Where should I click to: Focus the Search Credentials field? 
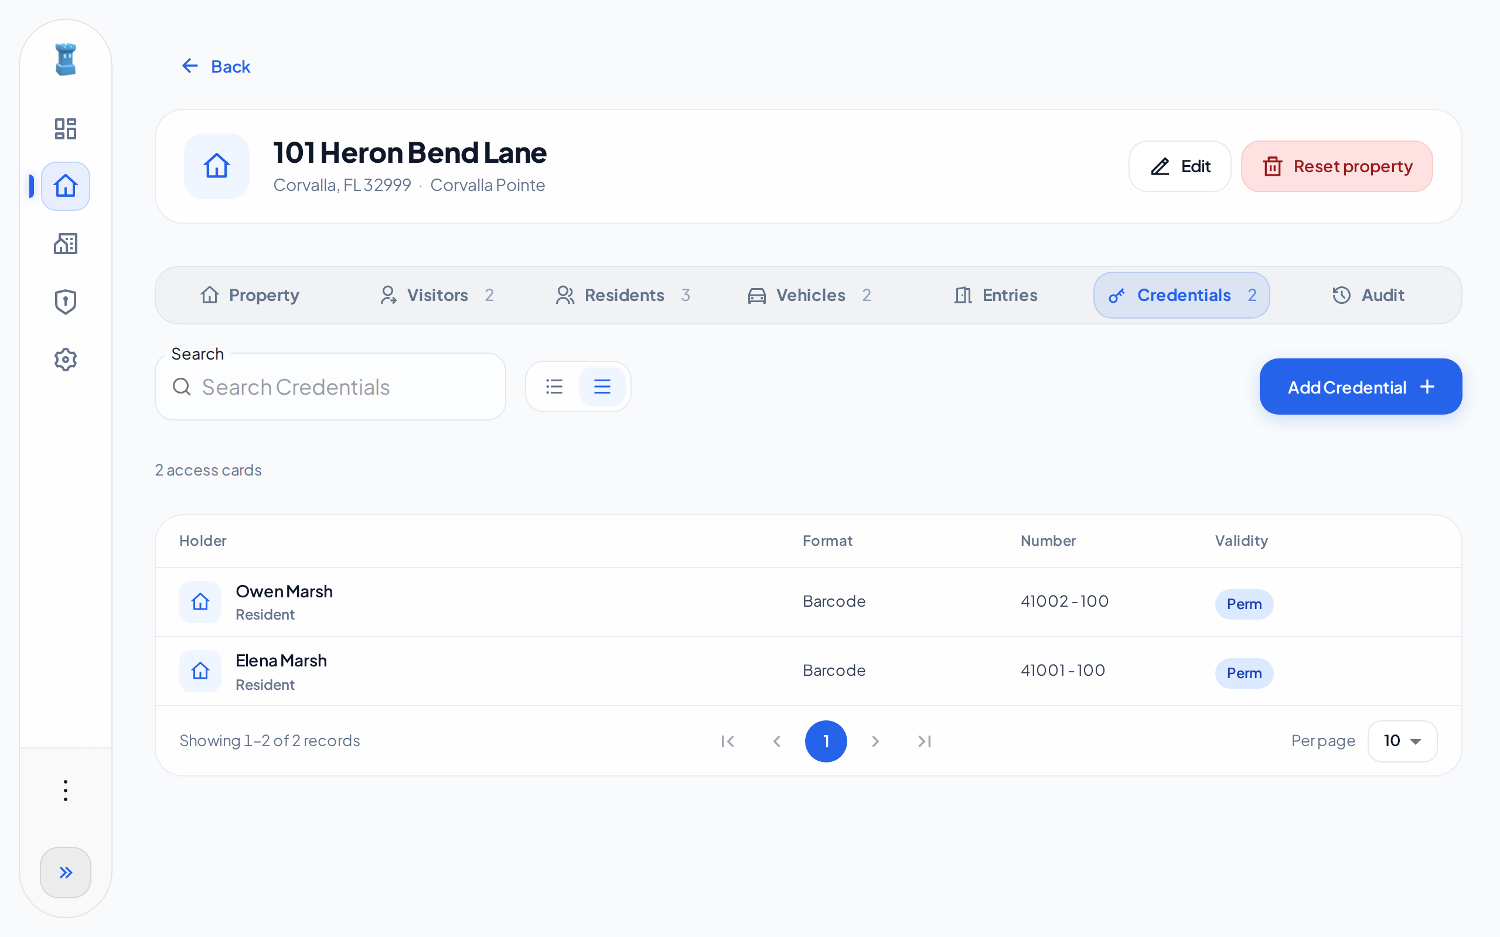click(x=330, y=387)
